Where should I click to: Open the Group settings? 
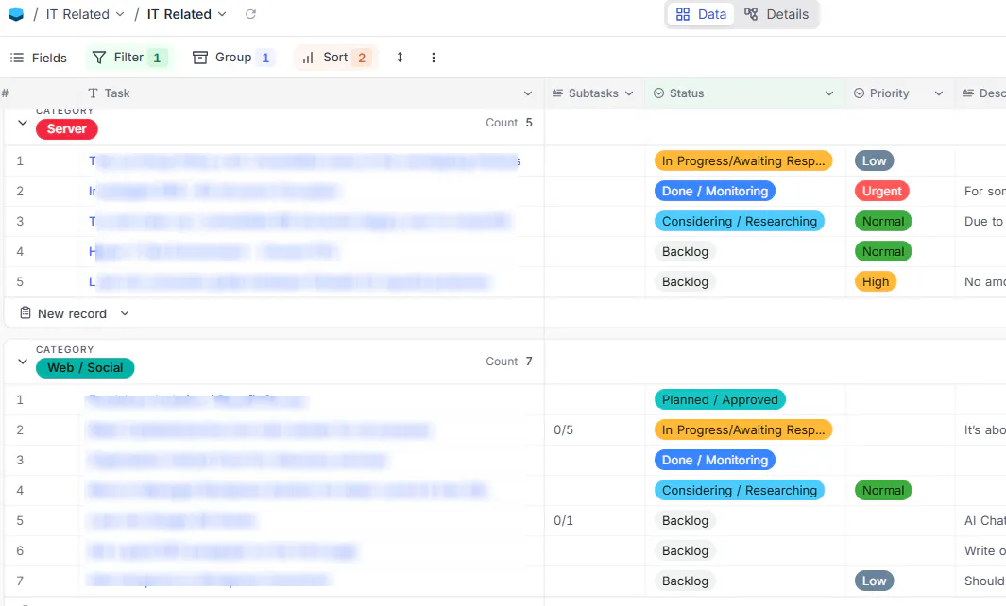233,57
